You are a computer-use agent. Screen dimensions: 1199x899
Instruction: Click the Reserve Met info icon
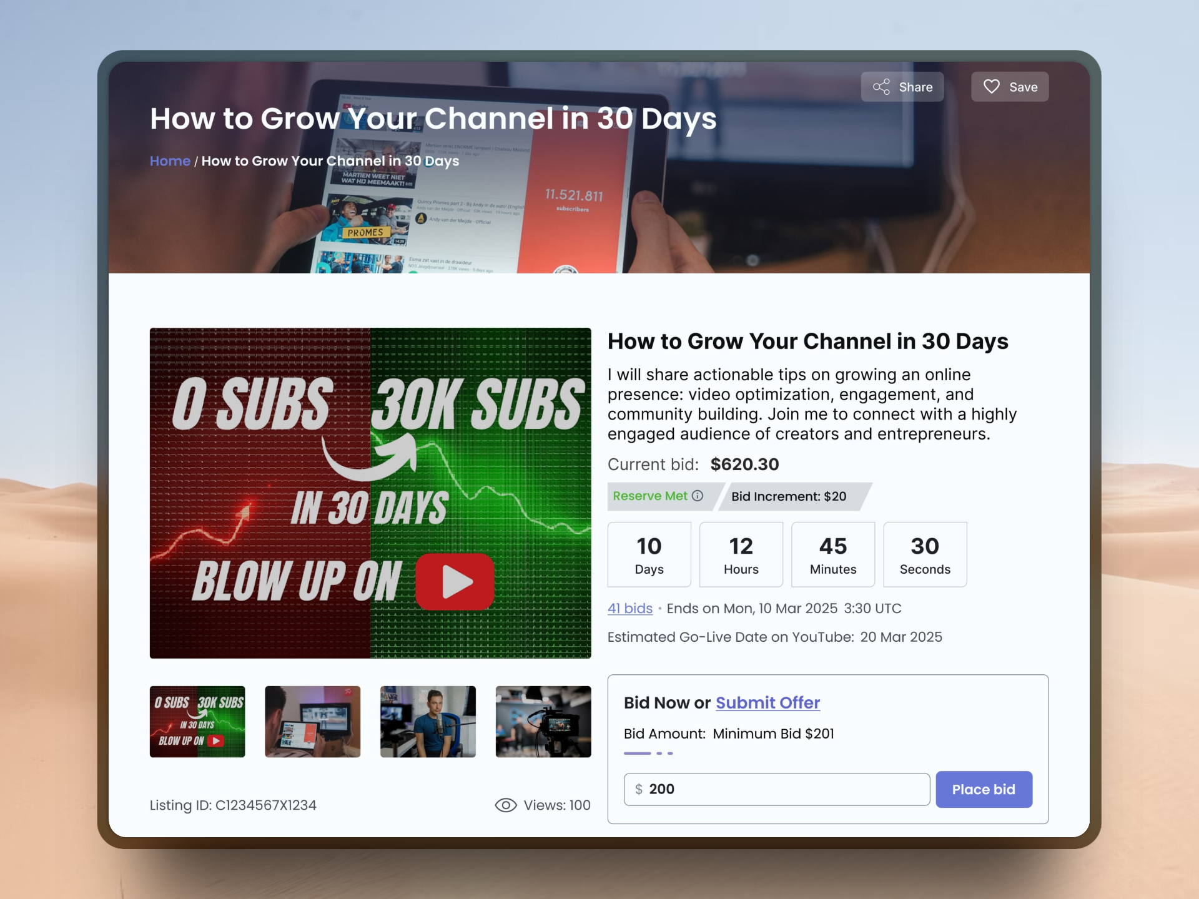pyautogui.click(x=698, y=496)
